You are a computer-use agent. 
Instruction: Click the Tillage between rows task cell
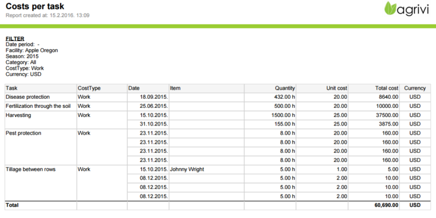41,183
